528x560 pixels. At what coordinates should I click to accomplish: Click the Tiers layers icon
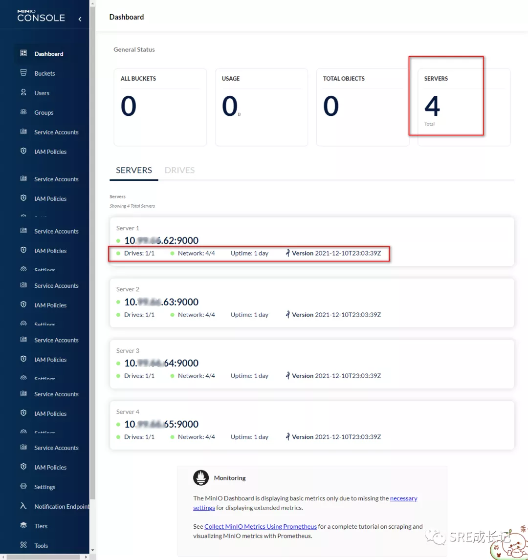(23, 525)
